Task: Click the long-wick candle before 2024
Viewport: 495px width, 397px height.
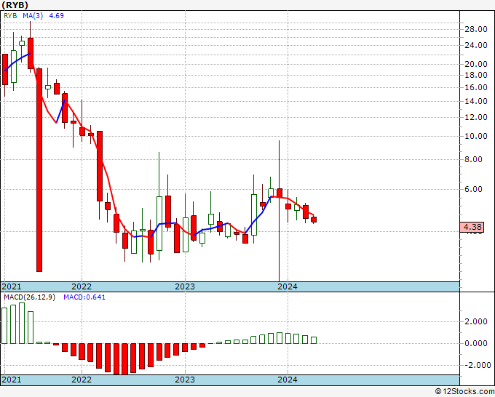Action: [x=280, y=211]
